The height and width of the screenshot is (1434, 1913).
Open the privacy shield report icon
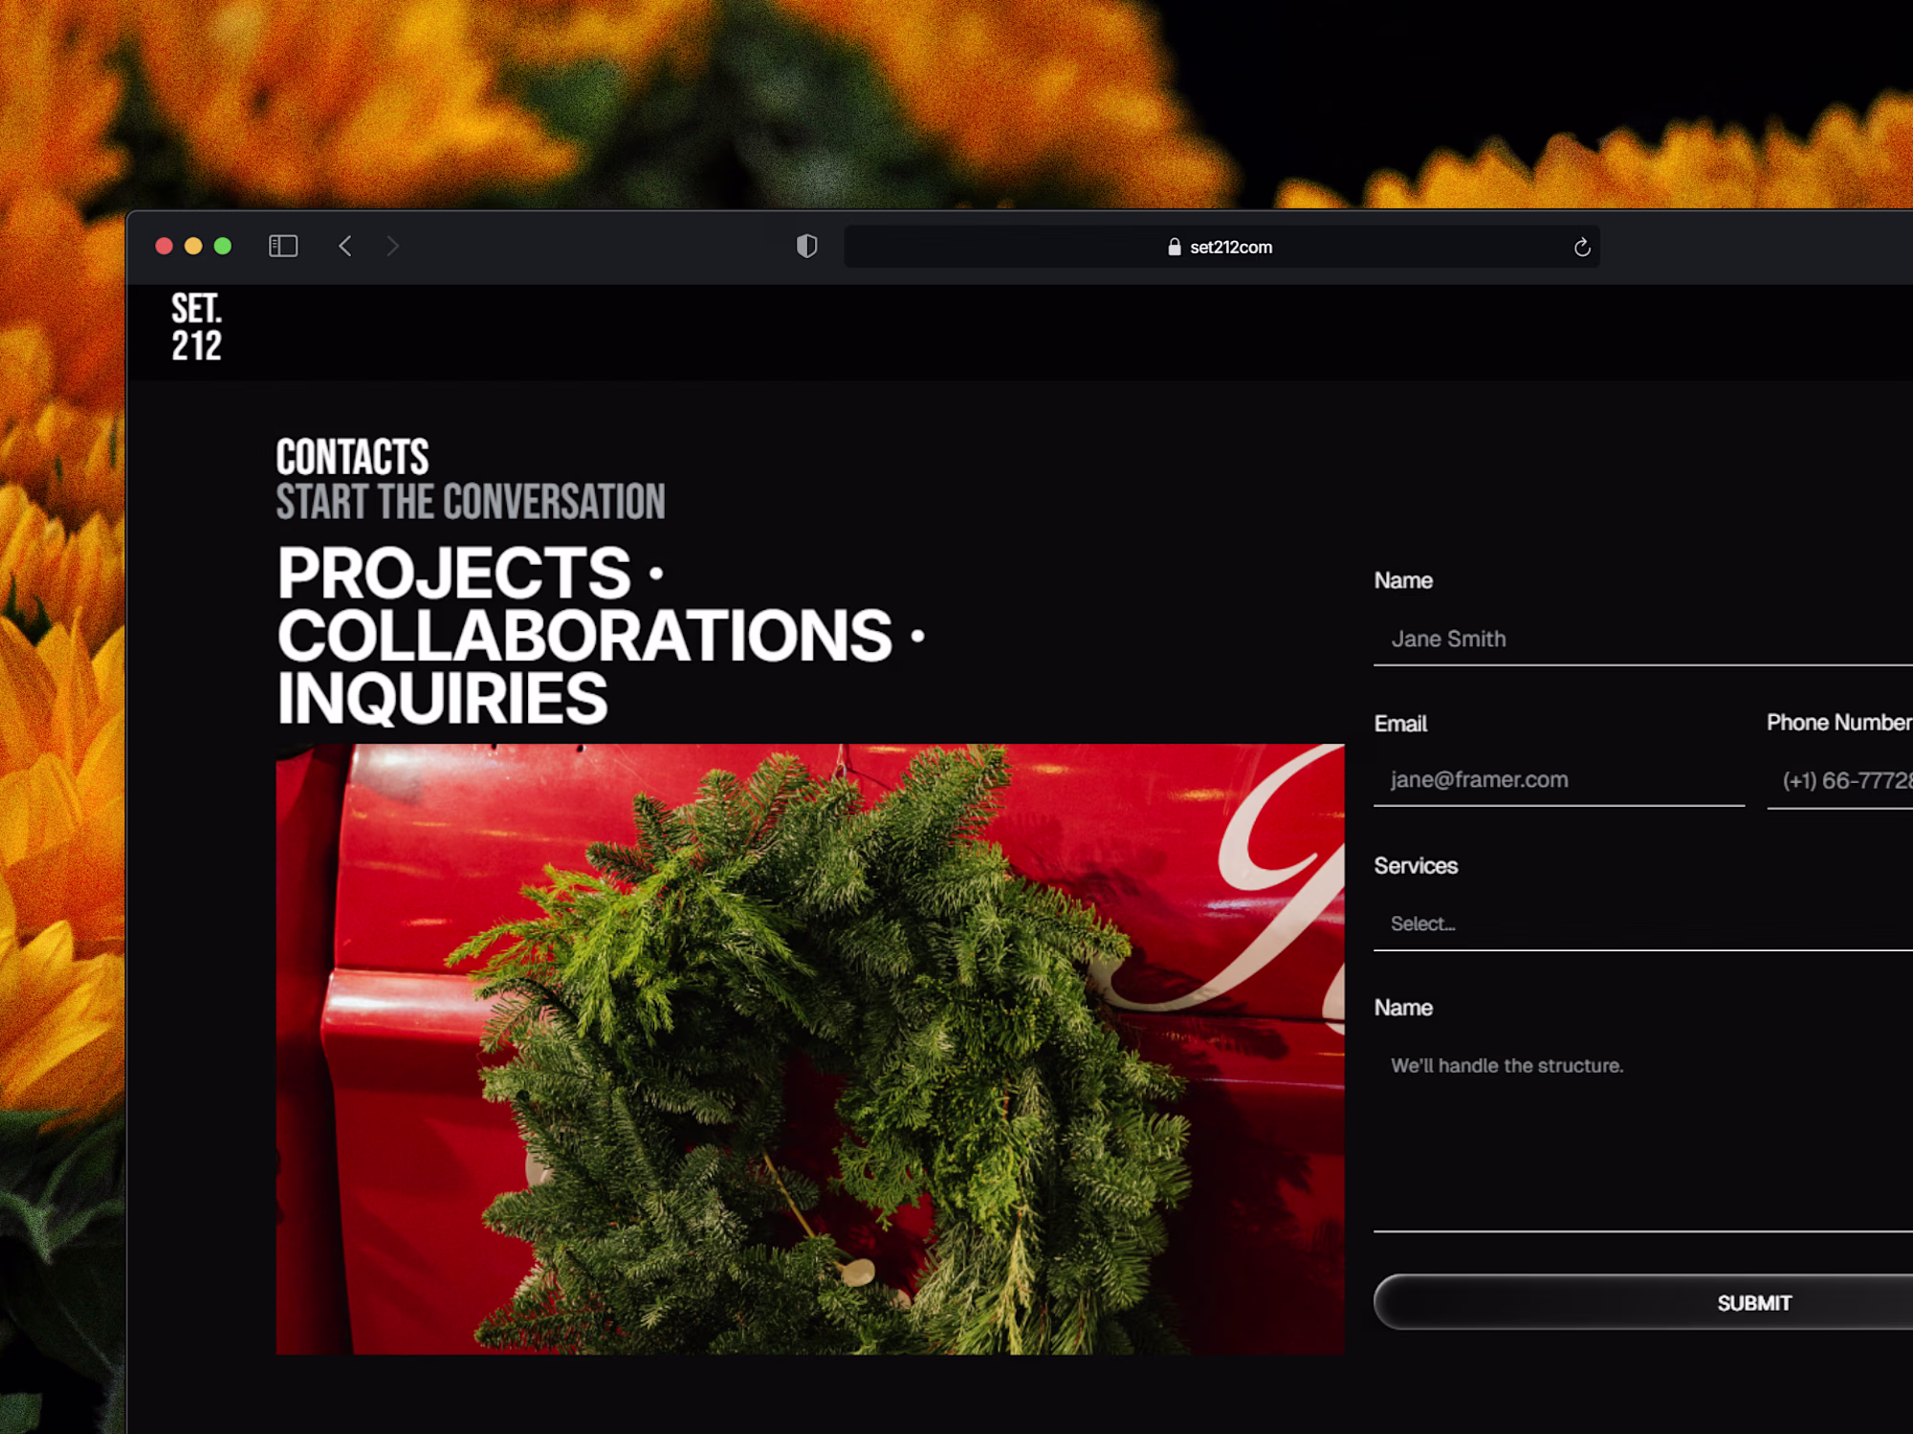tap(806, 247)
